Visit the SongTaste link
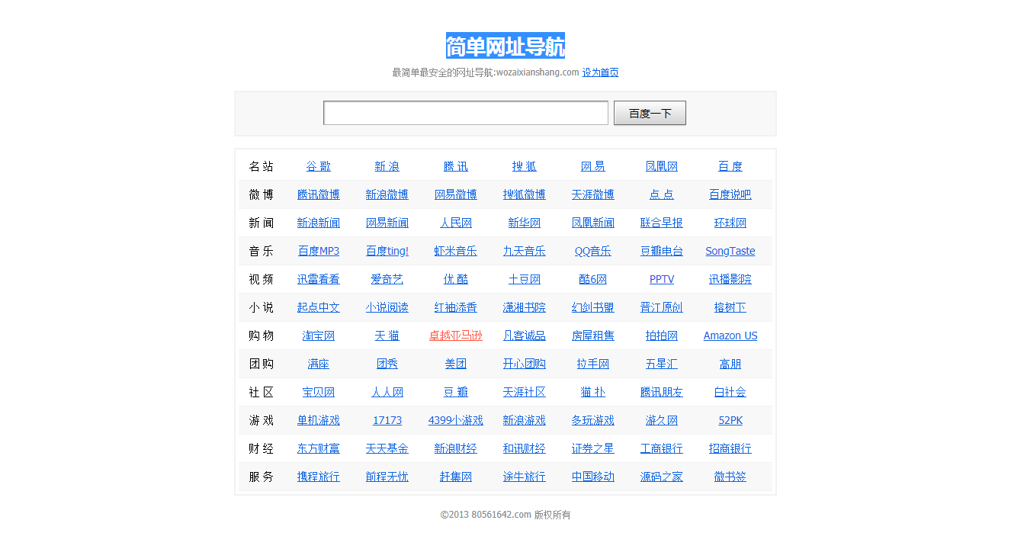 (730, 251)
